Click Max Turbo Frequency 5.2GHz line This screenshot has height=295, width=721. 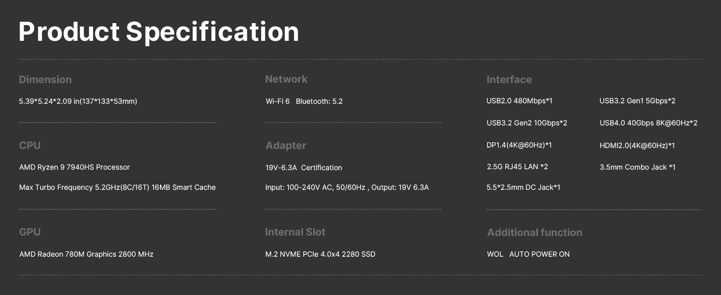(x=117, y=187)
